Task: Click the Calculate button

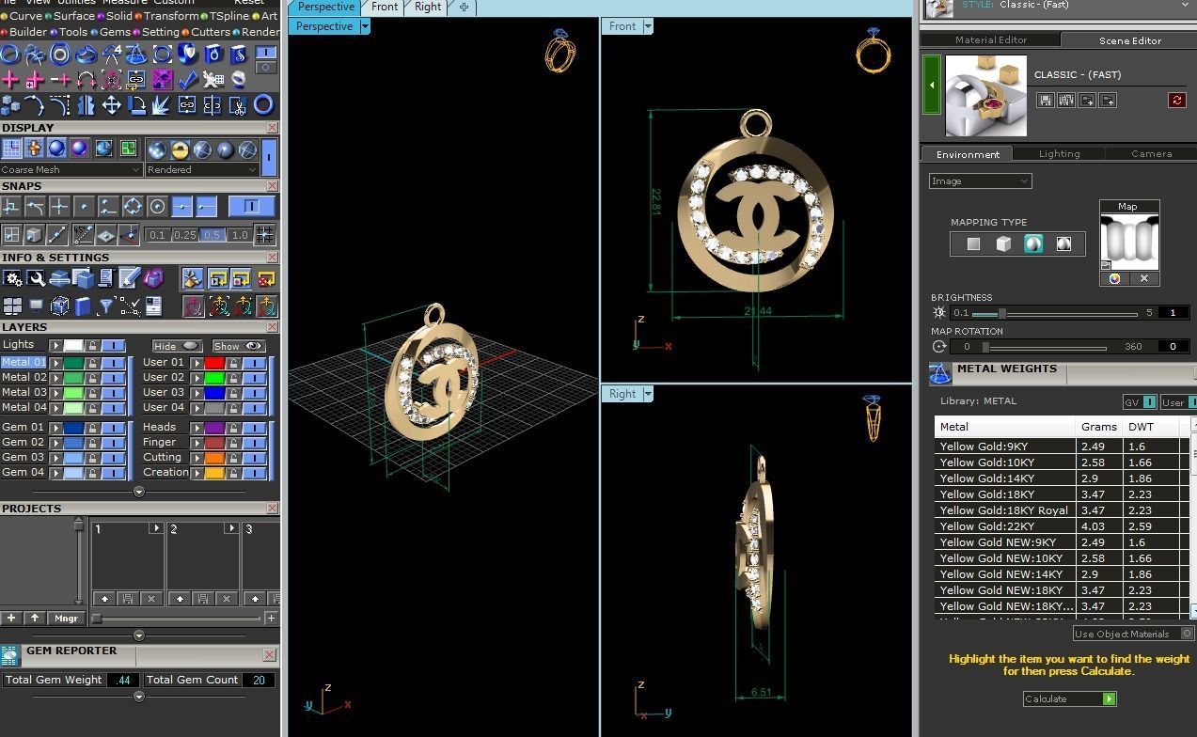Action: pos(1069,698)
